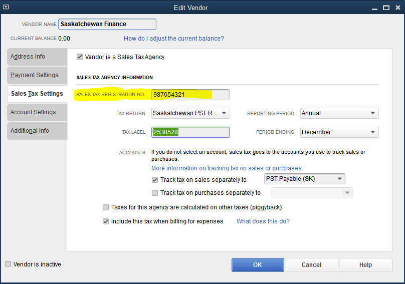
Task: Select the Sales Tax Settings tab
Action: [37, 94]
